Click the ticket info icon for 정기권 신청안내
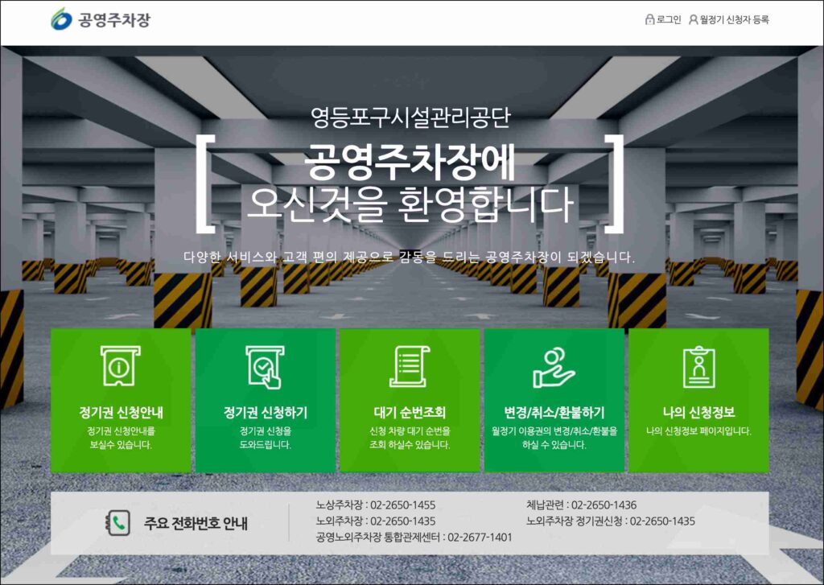This screenshot has height=585, width=824. tap(121, 366)
